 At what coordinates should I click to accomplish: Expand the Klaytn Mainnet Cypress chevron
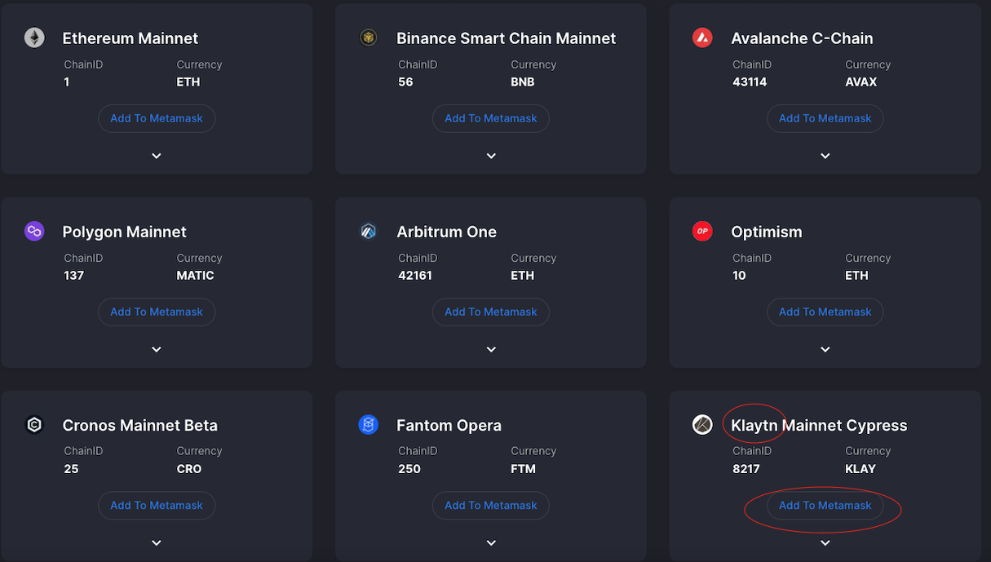coord(825,542)
